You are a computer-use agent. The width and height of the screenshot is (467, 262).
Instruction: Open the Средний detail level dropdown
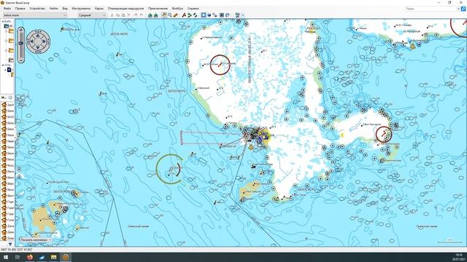tap(92, 15)
